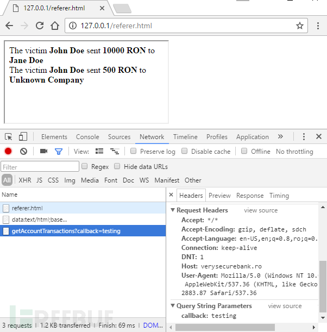Viewport: 327px width, 332px height.
Task: Close the DevTools panel
Action: pyautogui.click(x=319, y=136)
